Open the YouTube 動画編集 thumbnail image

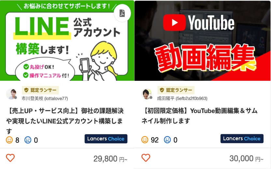202,41
